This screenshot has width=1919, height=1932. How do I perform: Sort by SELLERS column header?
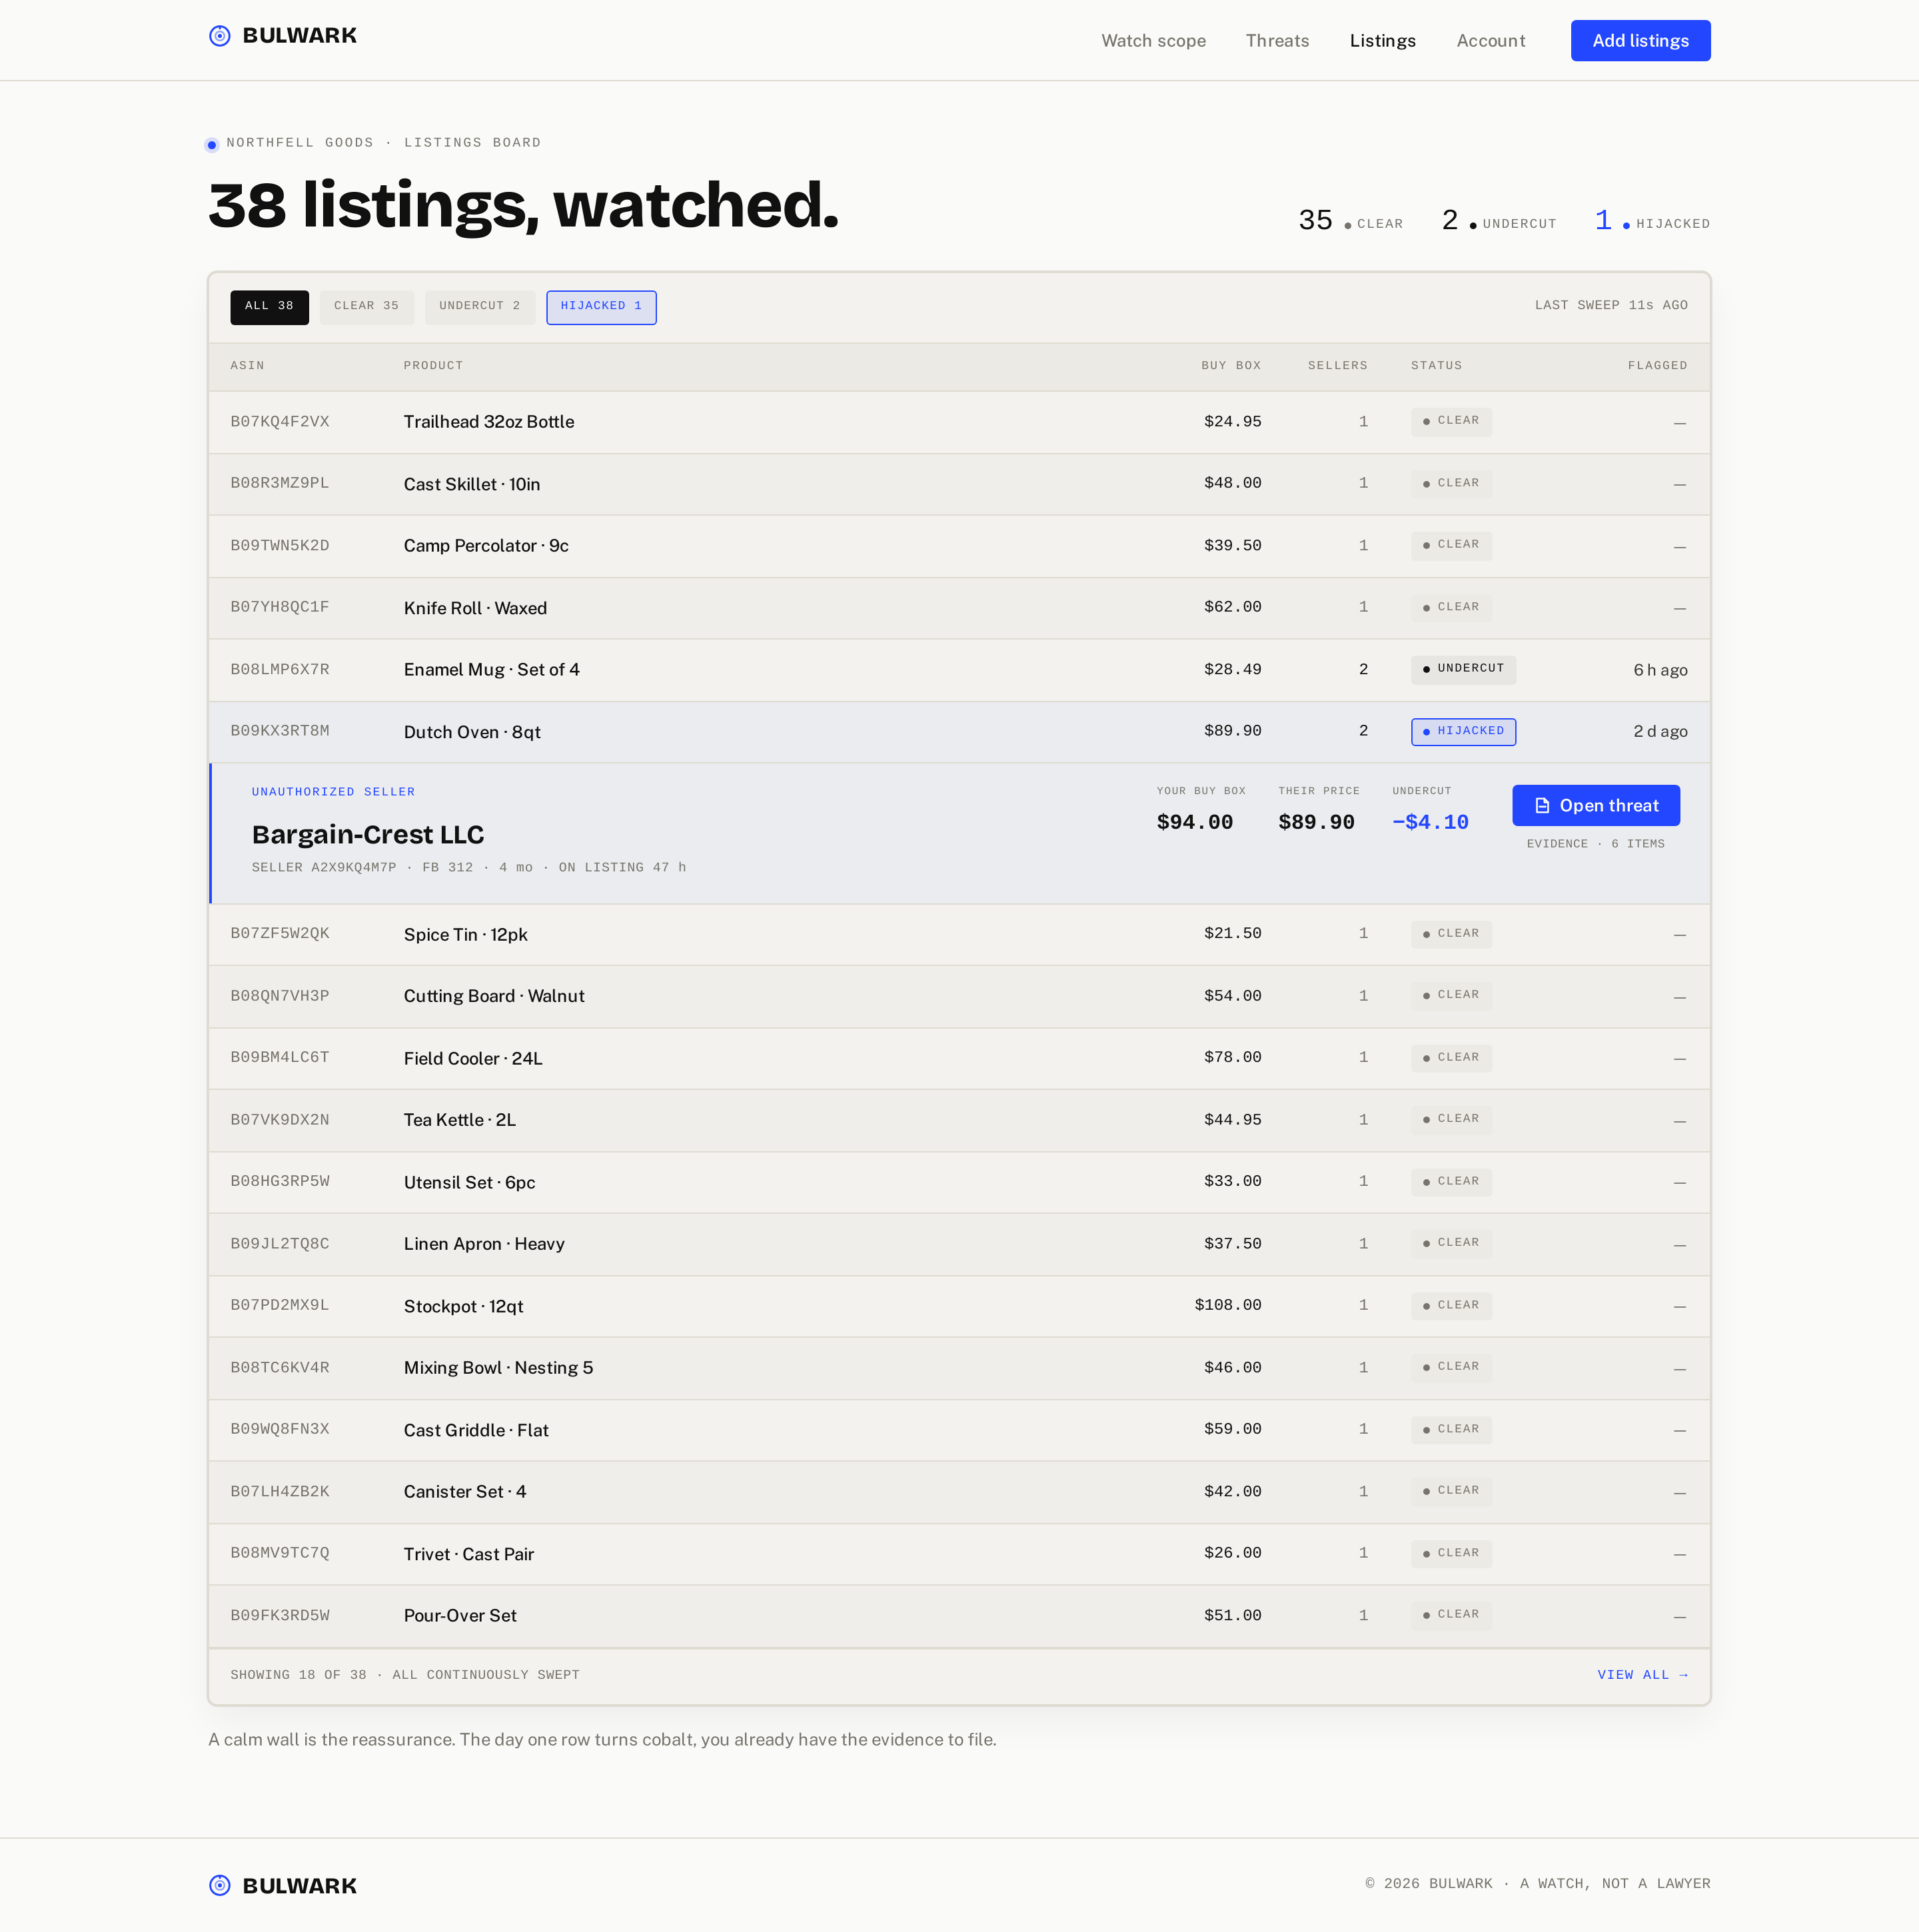[x=1337, y=366]
